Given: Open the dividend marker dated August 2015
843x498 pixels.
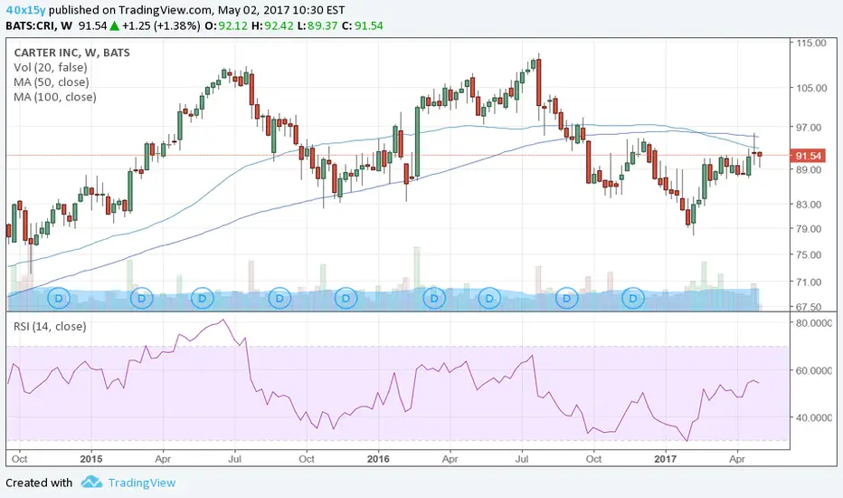Looking at the screenshot, I should tap(279, 298).
